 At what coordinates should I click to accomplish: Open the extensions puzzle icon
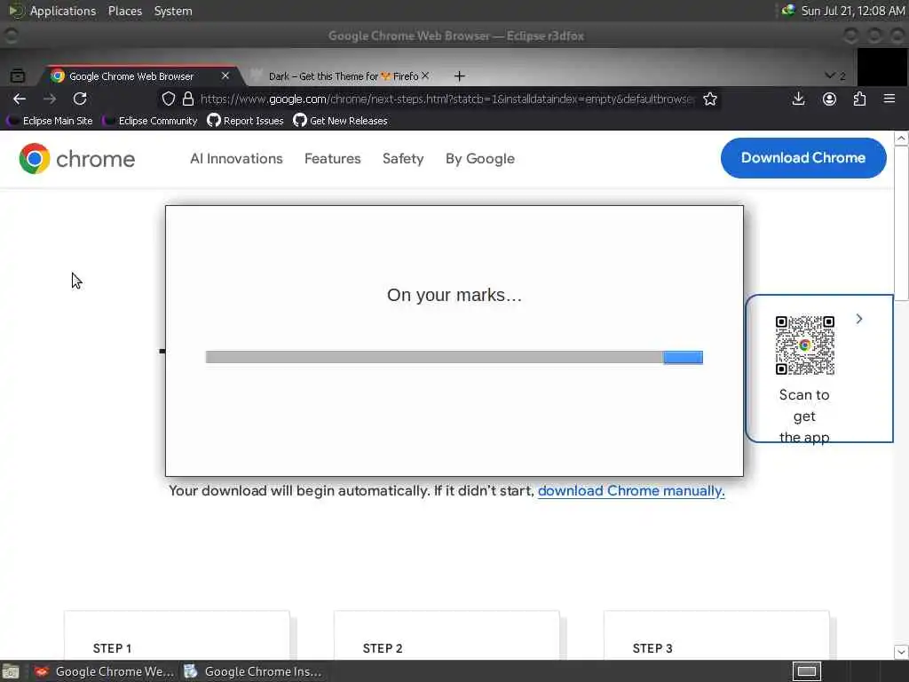(859, 99)
